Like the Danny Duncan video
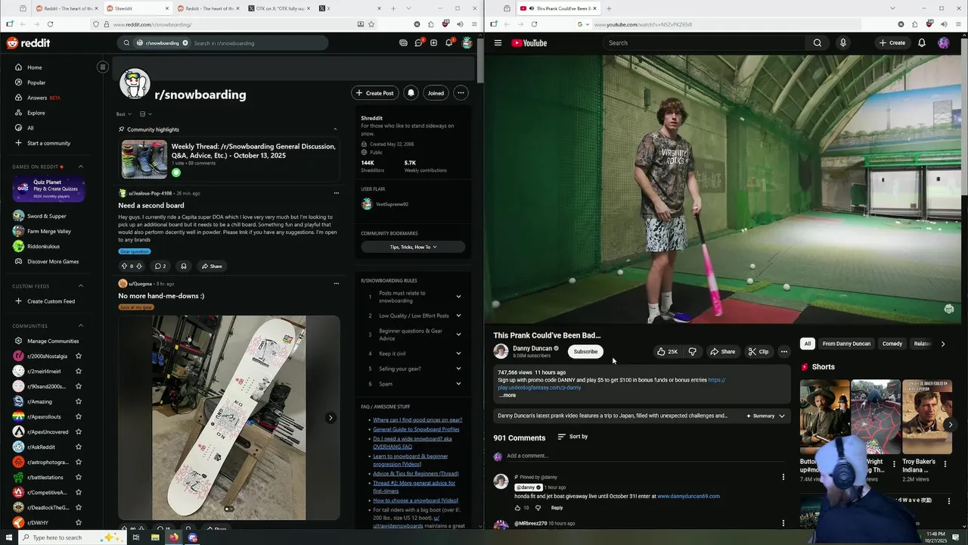The width and height of the screenshot is (968, 545). tap(667, 351)
